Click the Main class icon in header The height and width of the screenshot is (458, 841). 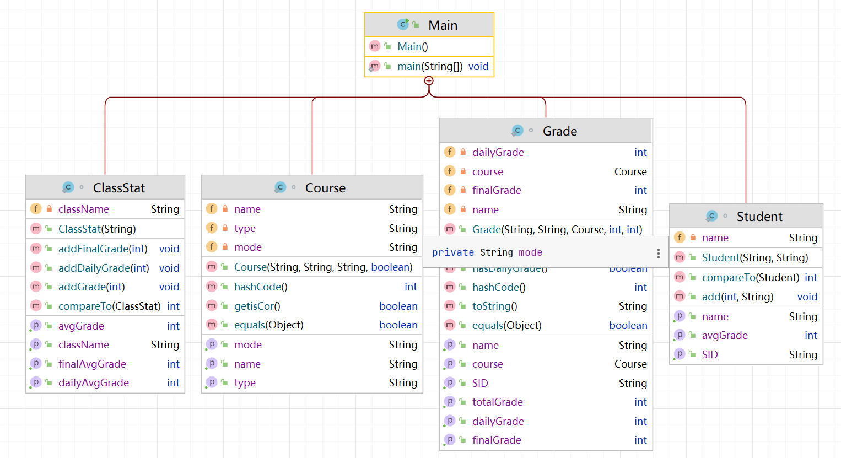click(x=403, y=25)
